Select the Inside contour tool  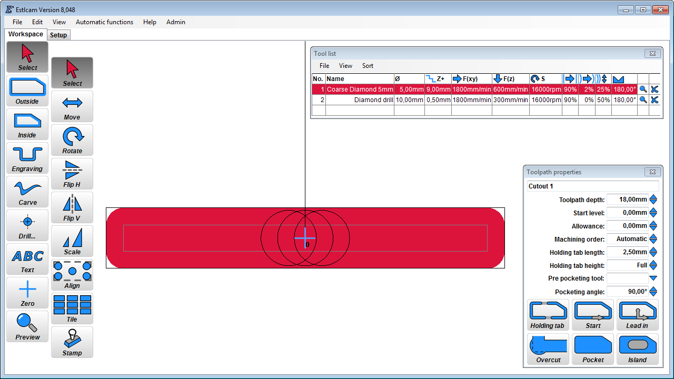click(x=27, y=124)
